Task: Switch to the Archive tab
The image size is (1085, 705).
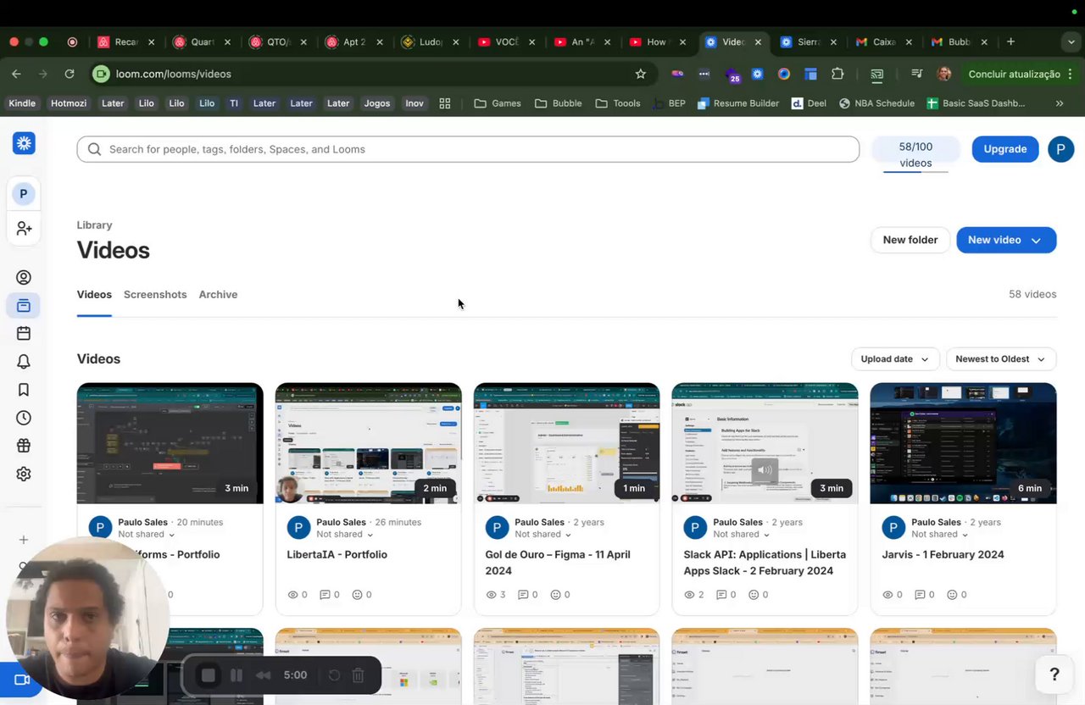Action: (x=218, y=295)
